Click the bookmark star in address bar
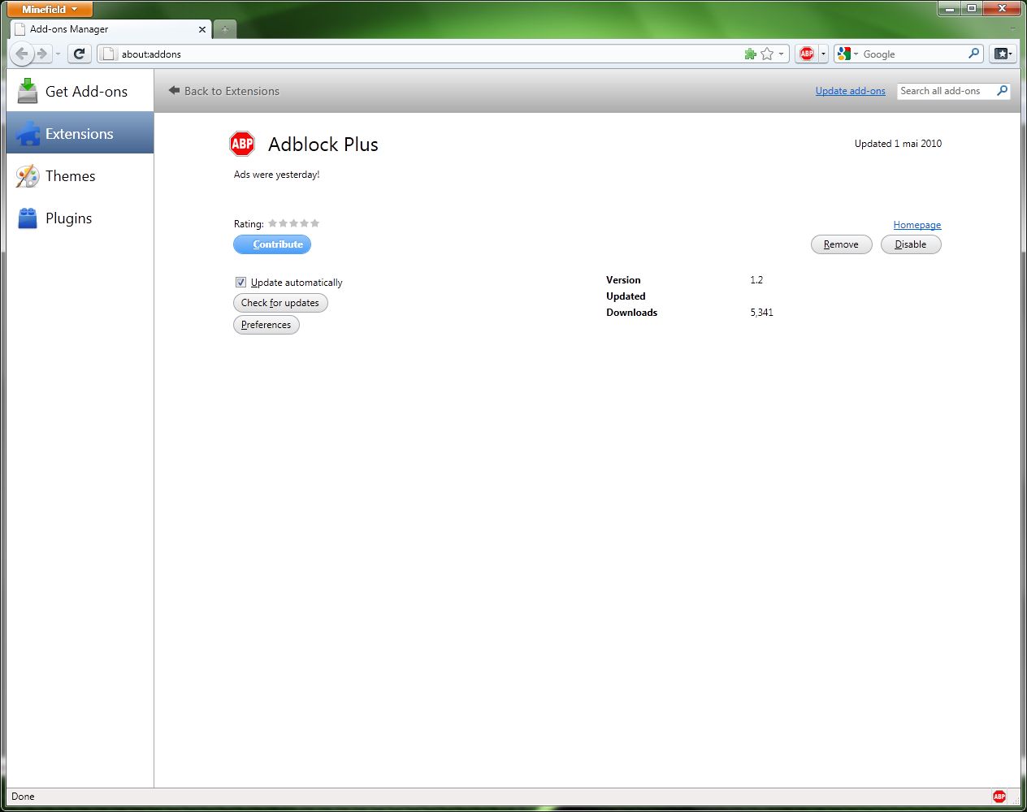Viewport: 1027px width, 812px height. 767,54
